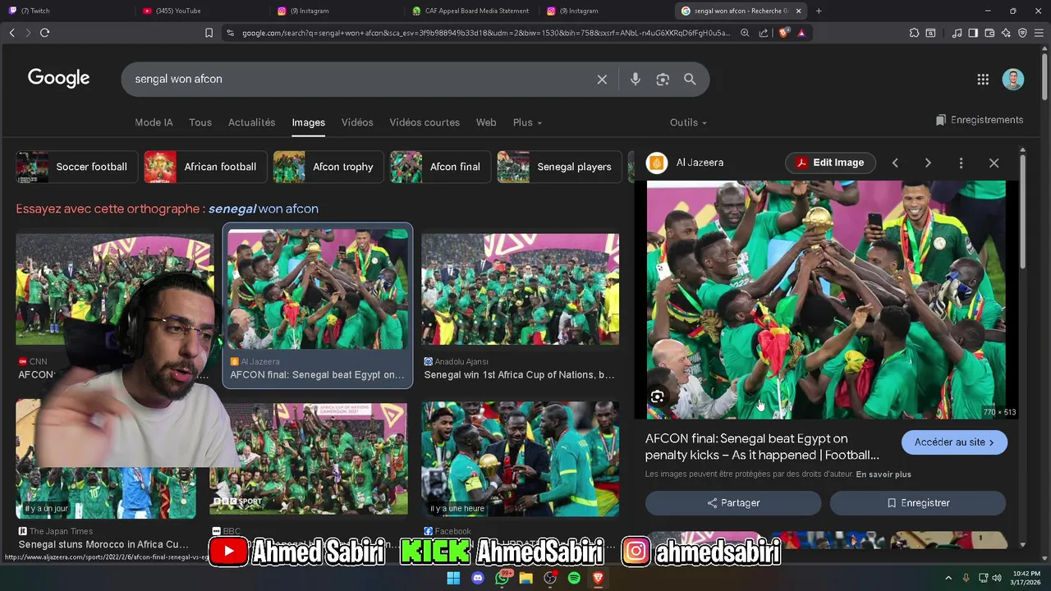Go to previous image in preview panel

point(895,163)
